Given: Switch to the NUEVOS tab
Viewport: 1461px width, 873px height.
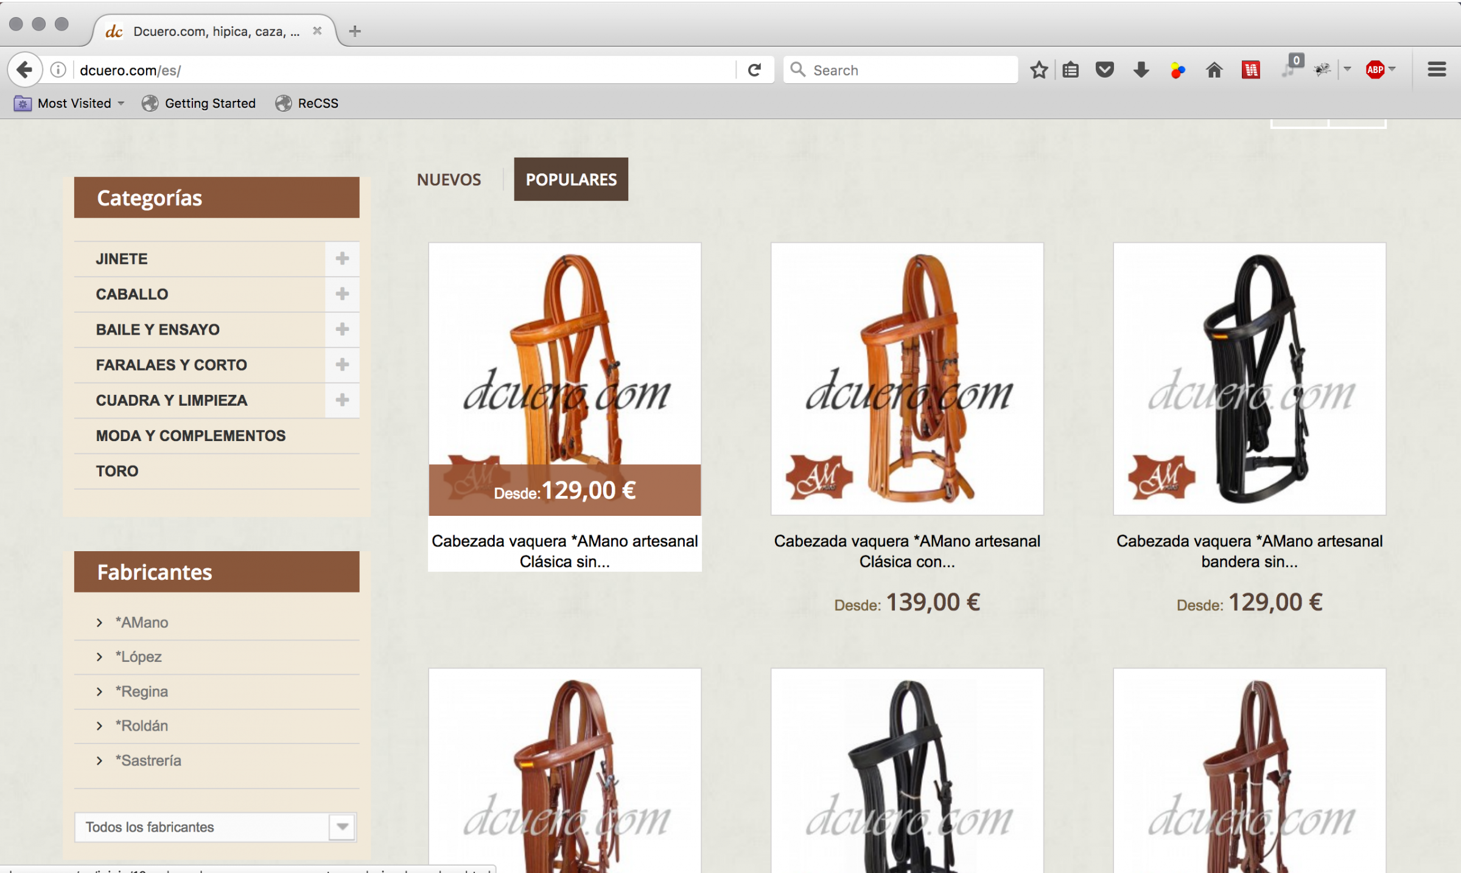Looking at the screenshot, I should point(449,179).
